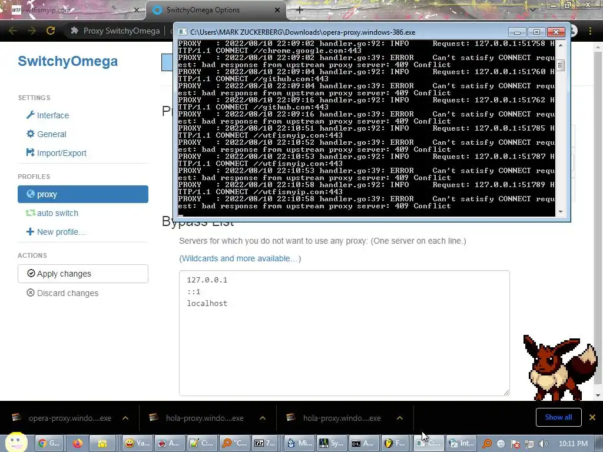
Task: Open the piano Sy... taskbar item
Action: pyautogui.click(x=330, y=443)
